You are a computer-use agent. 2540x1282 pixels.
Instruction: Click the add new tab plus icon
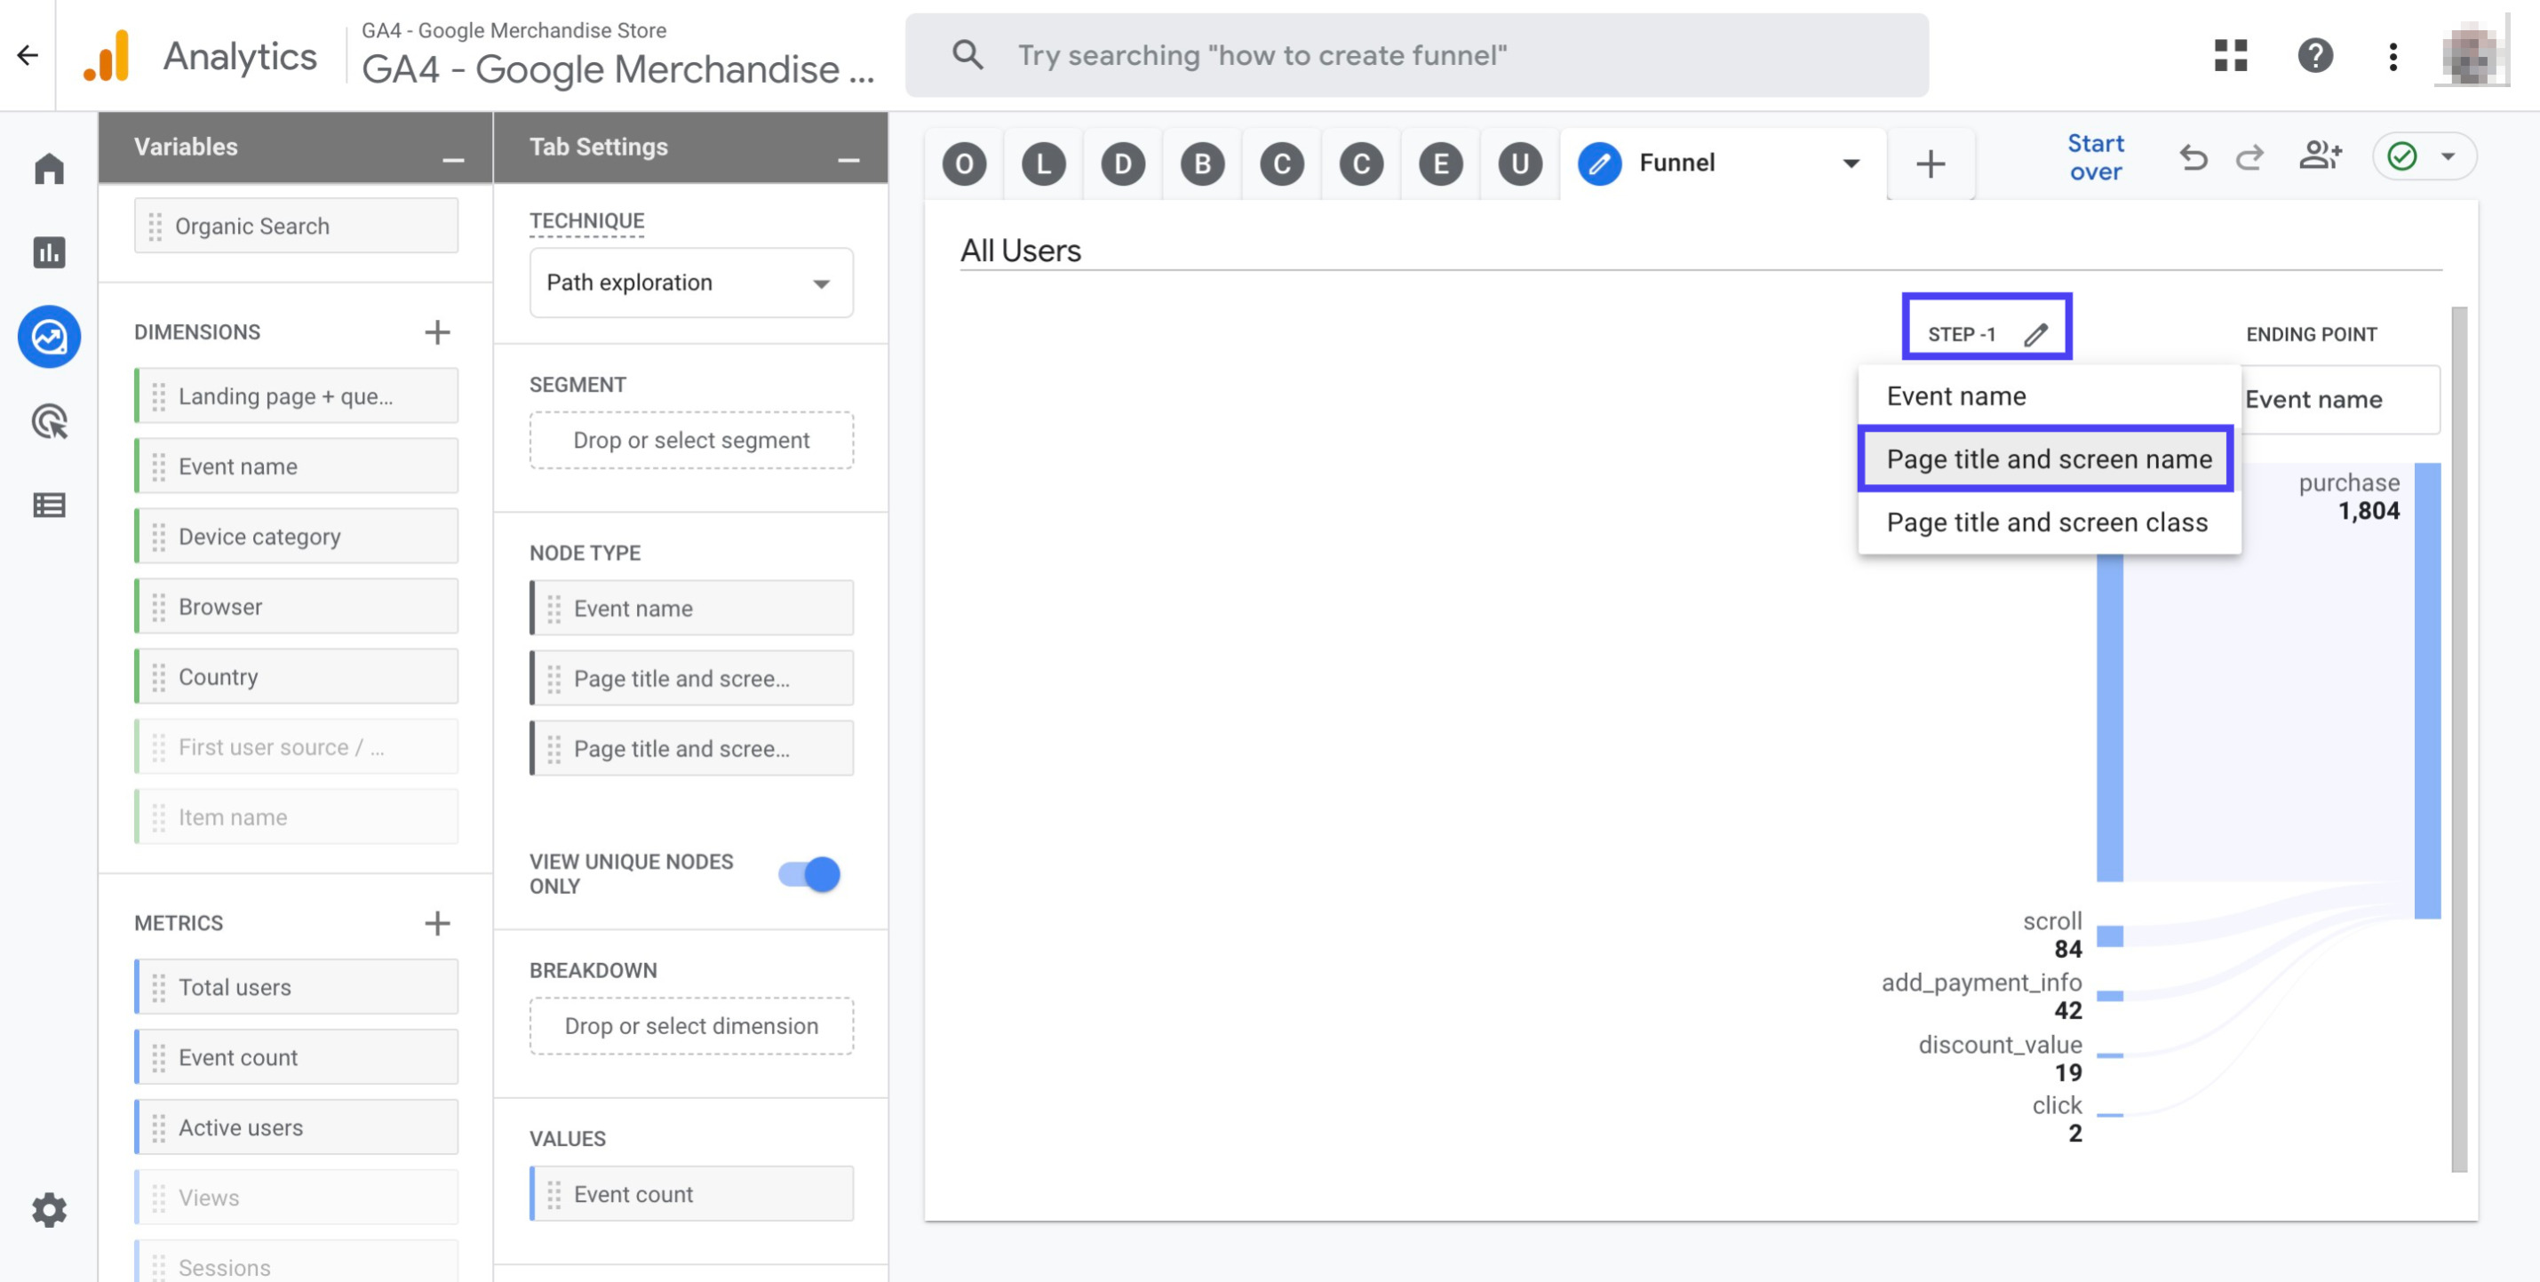[x=1931, y=162]
